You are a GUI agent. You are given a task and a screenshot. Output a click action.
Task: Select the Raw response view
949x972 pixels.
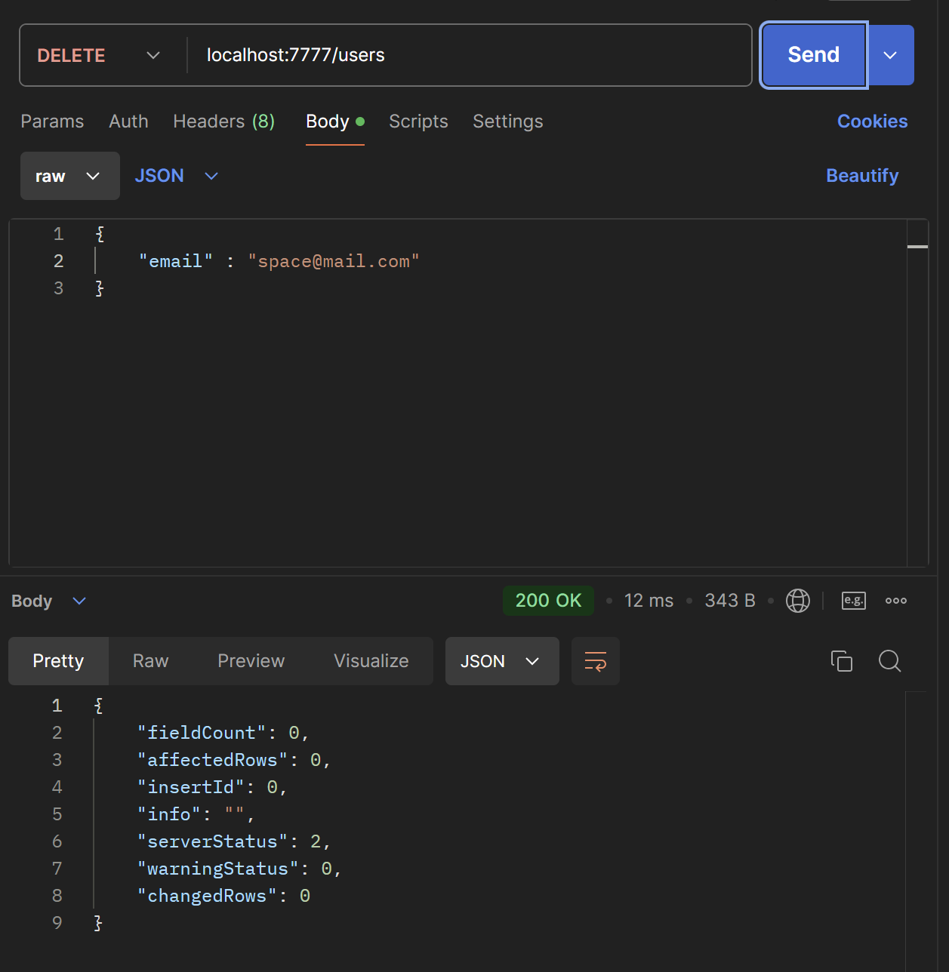coord(150,661)
